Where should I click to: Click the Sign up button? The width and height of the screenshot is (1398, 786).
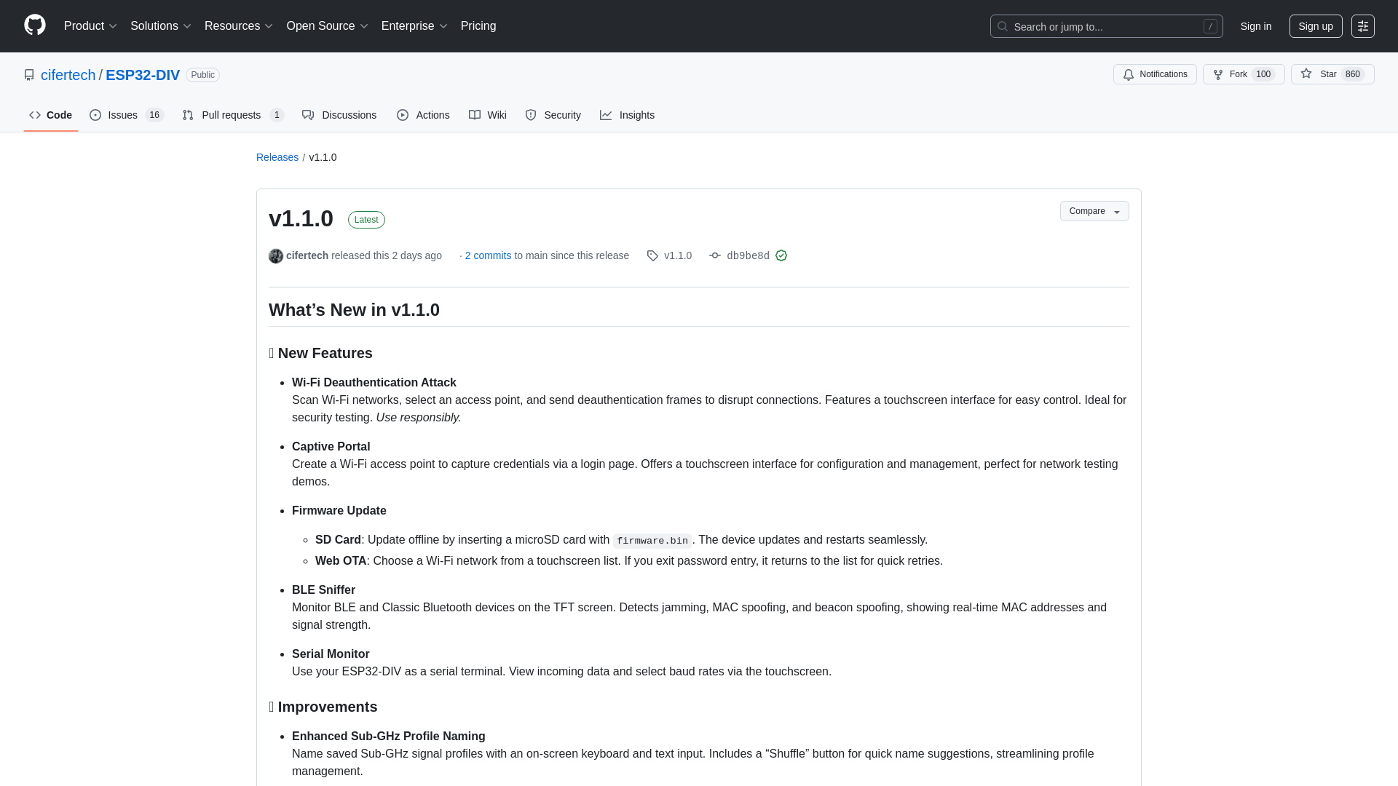(1316, 26)
